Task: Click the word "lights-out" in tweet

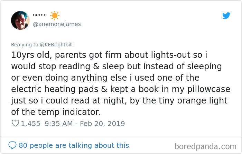Action: tap(159, 55)
